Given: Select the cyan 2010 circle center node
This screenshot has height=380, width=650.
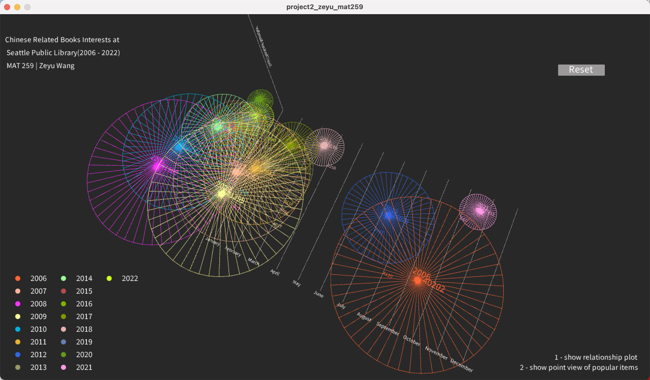Looking at the screenshot, I should (178, 147).
